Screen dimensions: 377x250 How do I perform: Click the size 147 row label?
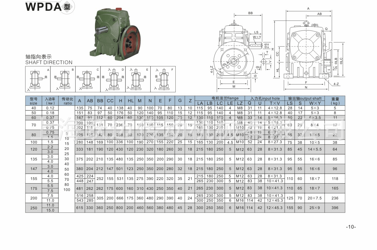pos(34,169)
